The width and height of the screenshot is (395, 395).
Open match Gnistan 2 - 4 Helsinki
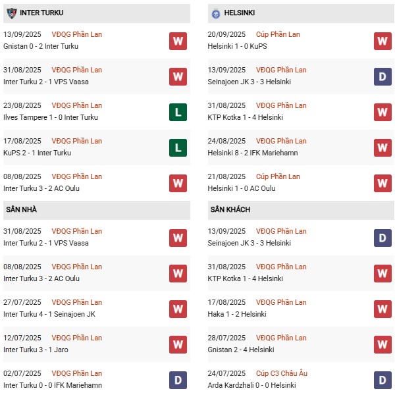241,350
